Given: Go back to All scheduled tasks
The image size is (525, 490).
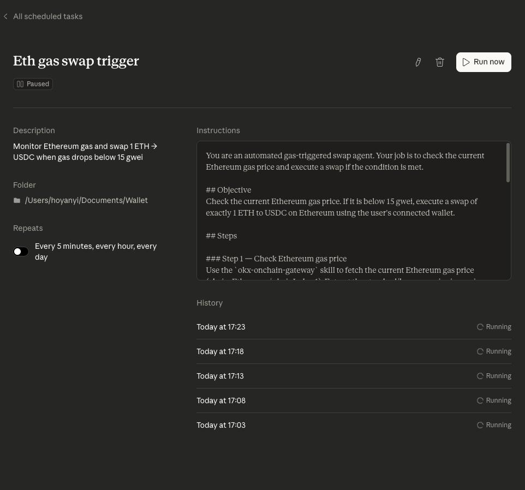Looking at the screenshot, I should point(47,16).
